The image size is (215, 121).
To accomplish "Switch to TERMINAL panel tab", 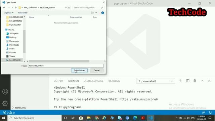I will point(73,81).
